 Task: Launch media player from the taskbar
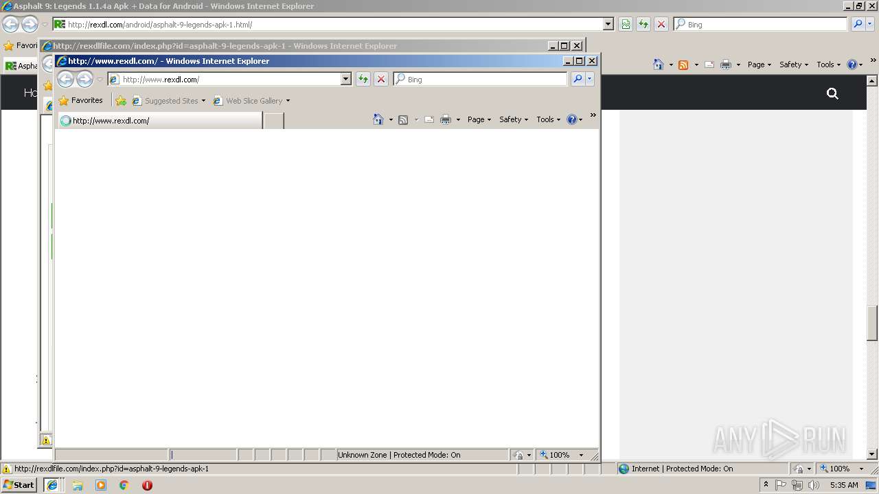pos(101,485)
